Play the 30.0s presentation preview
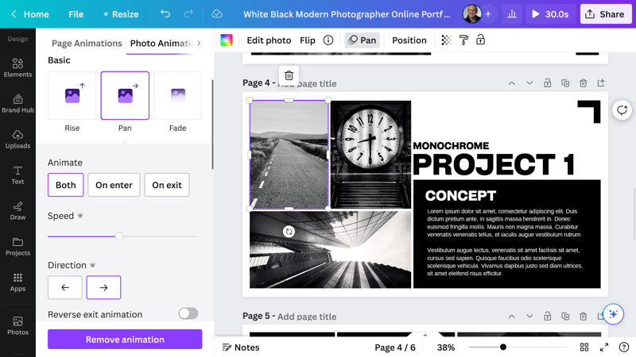 point(550,14)
